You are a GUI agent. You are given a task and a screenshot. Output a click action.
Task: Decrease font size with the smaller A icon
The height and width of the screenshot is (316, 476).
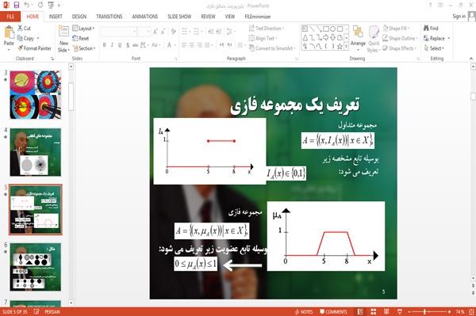pos(163,31)
